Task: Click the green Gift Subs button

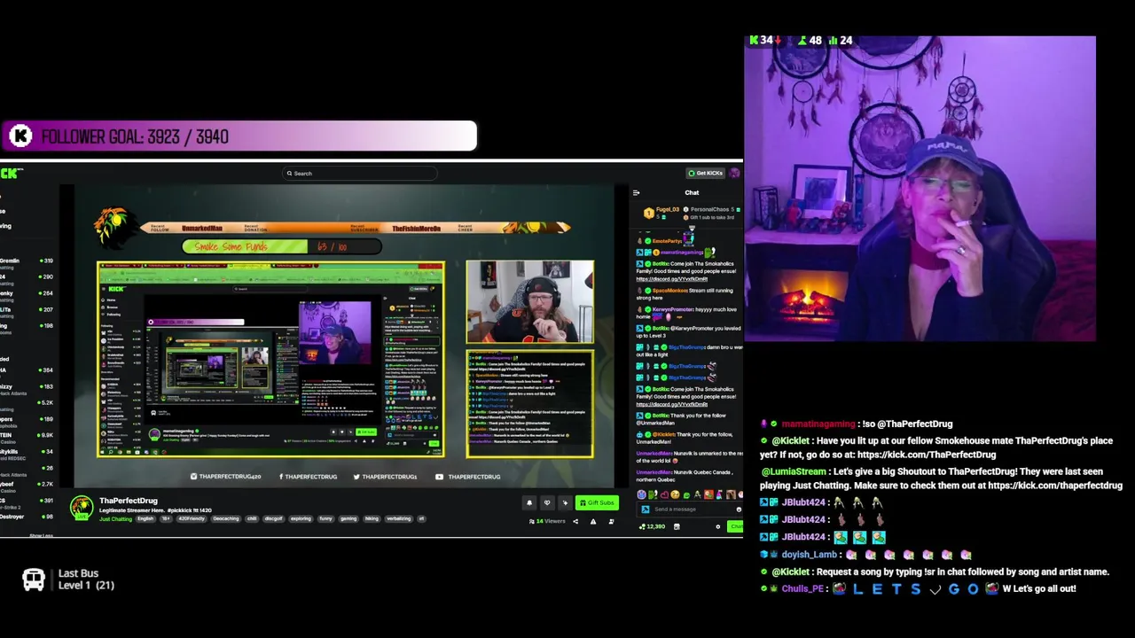Action: (597, 502)
